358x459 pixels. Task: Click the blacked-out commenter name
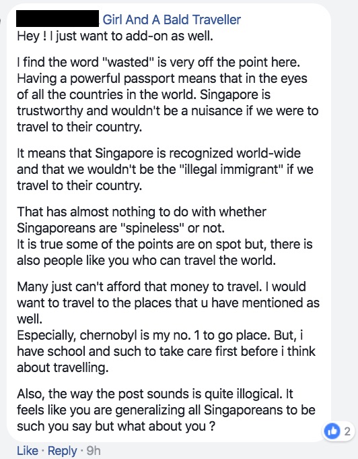(x=58, y=18)
